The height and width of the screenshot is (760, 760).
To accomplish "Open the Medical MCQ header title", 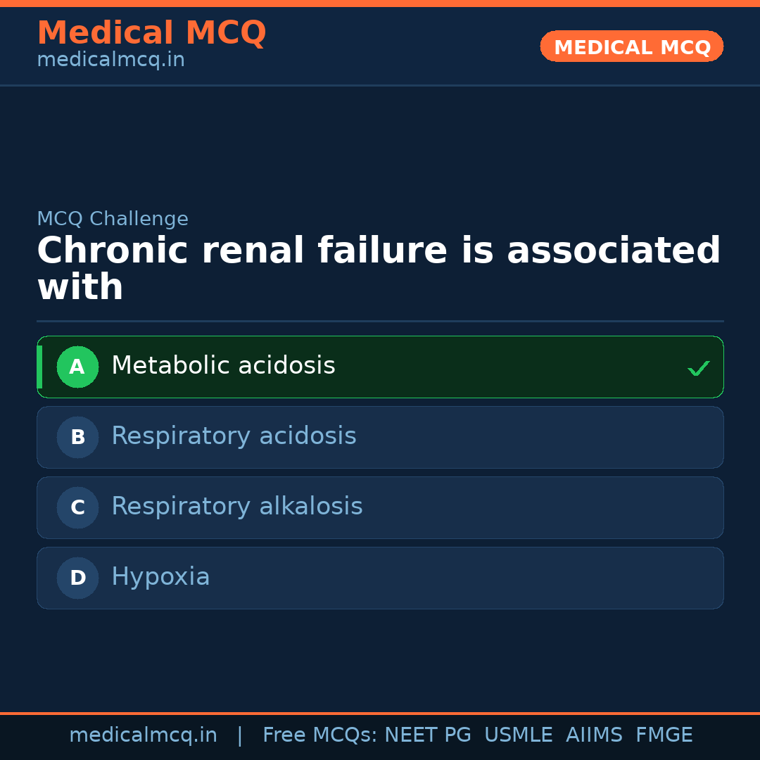I will pos(151,32).
